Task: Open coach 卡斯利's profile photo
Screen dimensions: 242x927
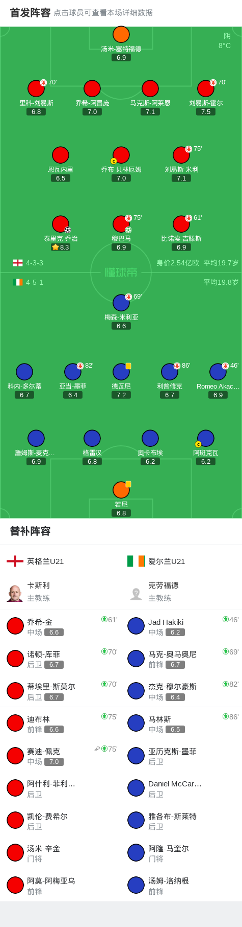Action: (15, 593)
